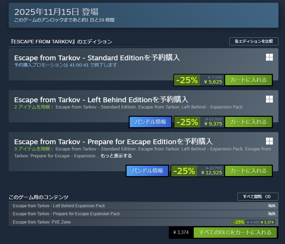Viewport: 285px width, 244px height.
Task: Open Prepare for Escape Expansion Pack DLC row
Action: click(x=66, y=214)
